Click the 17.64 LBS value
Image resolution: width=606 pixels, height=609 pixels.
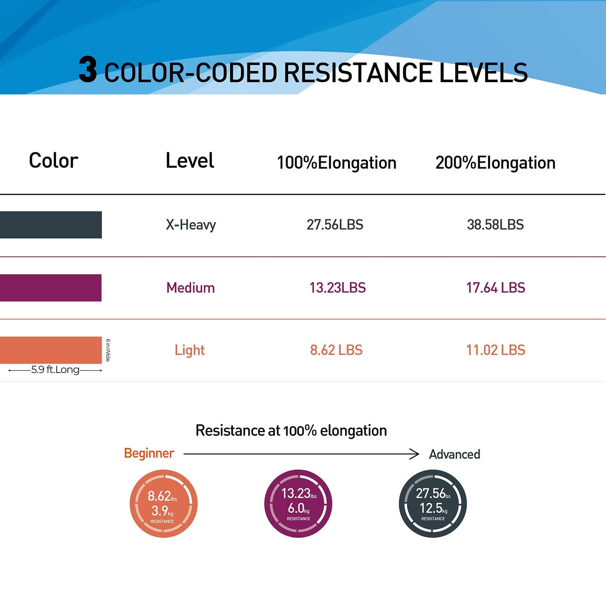point(495,288)
